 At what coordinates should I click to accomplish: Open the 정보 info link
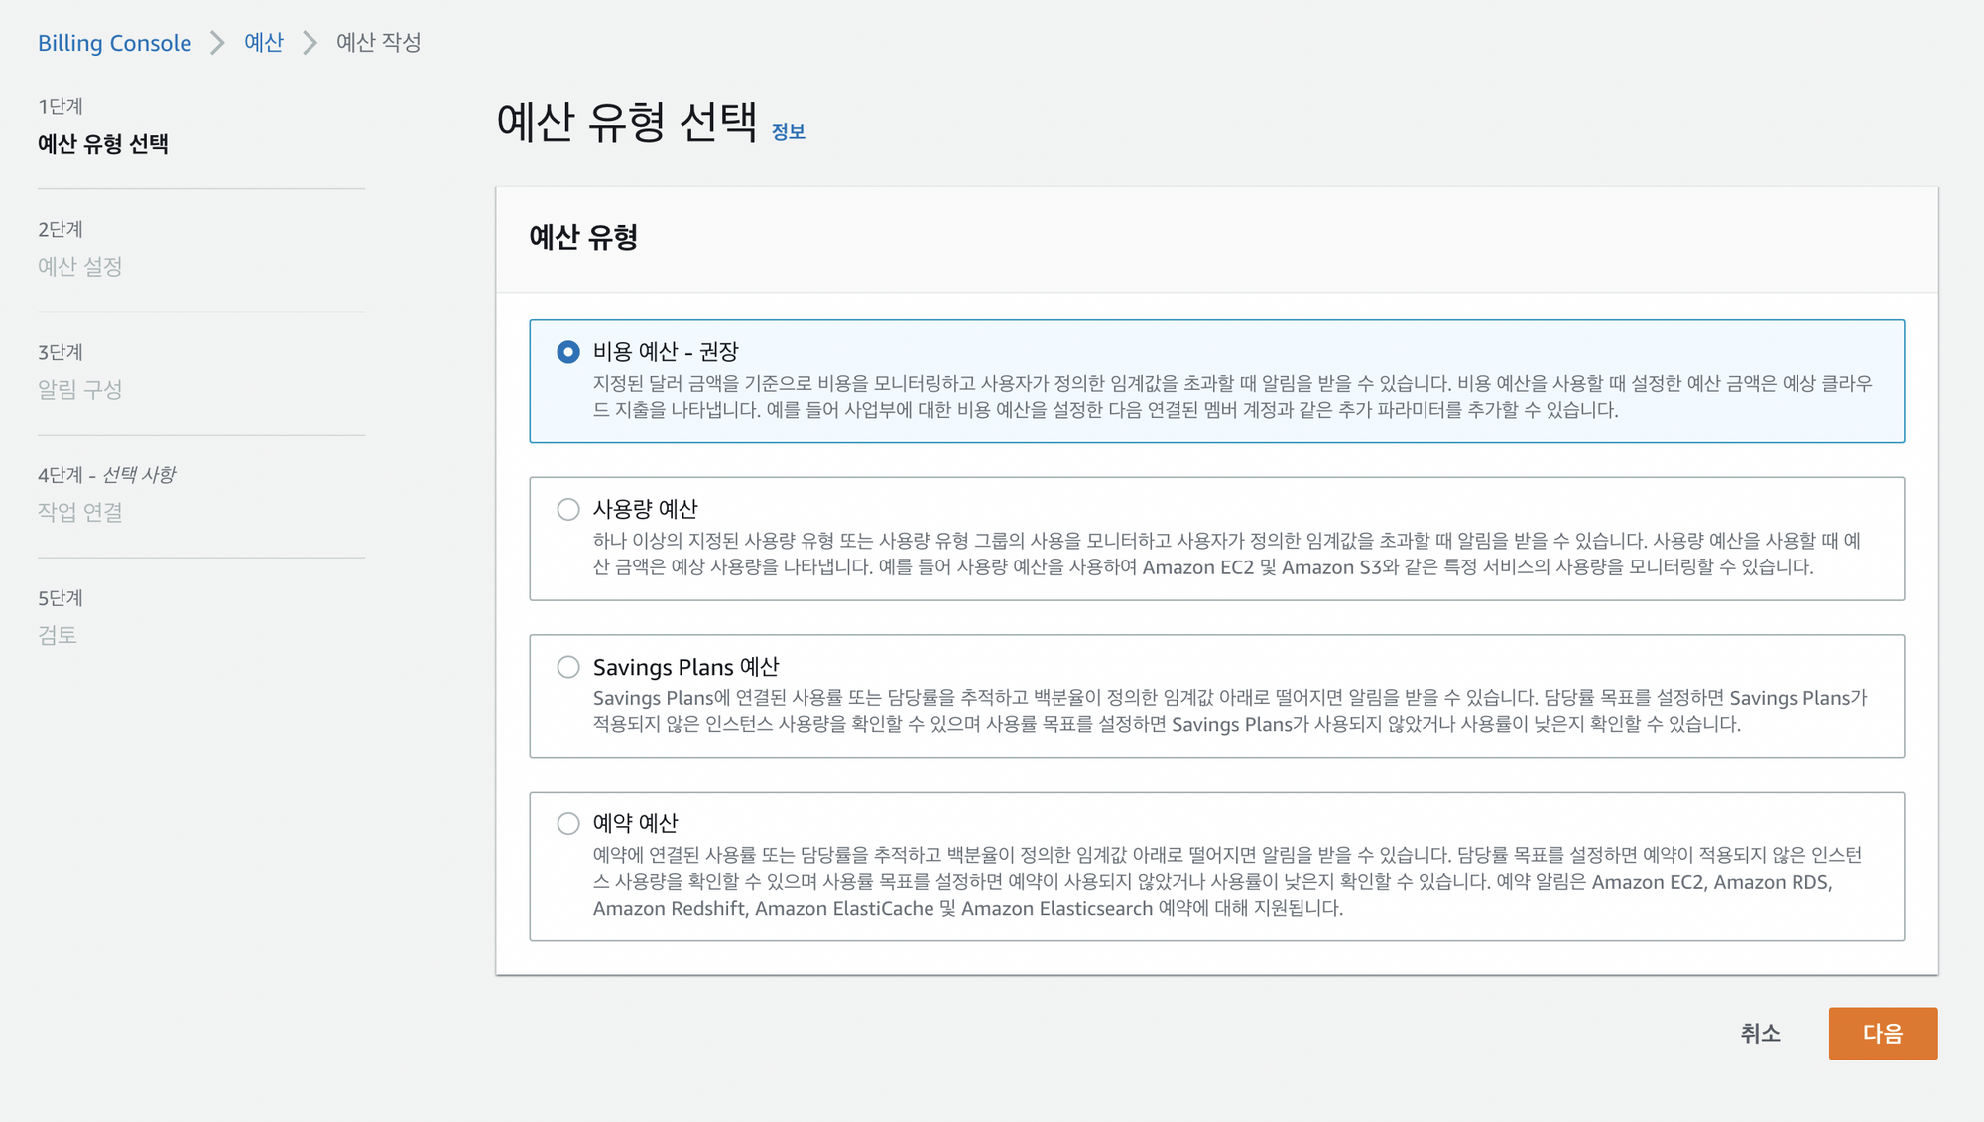point(788,132)
